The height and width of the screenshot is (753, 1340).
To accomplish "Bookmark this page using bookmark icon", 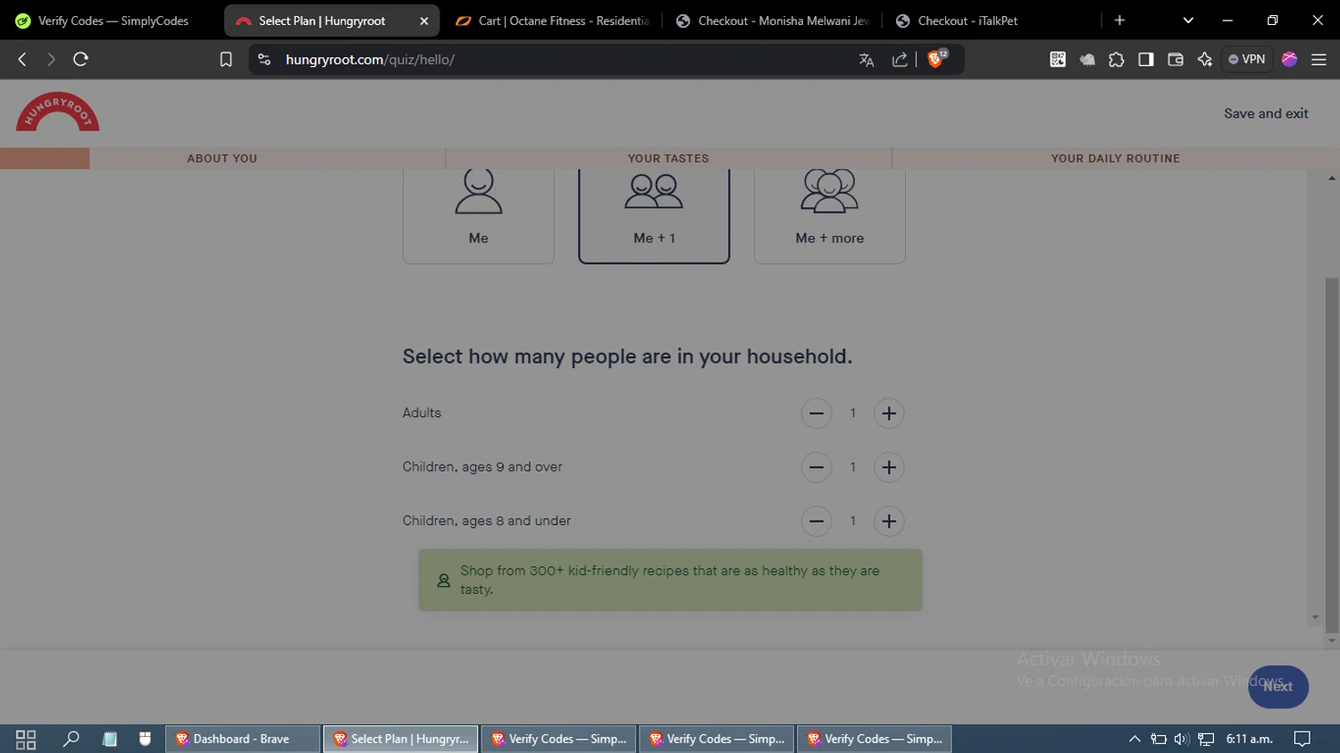I will point(226,60).
